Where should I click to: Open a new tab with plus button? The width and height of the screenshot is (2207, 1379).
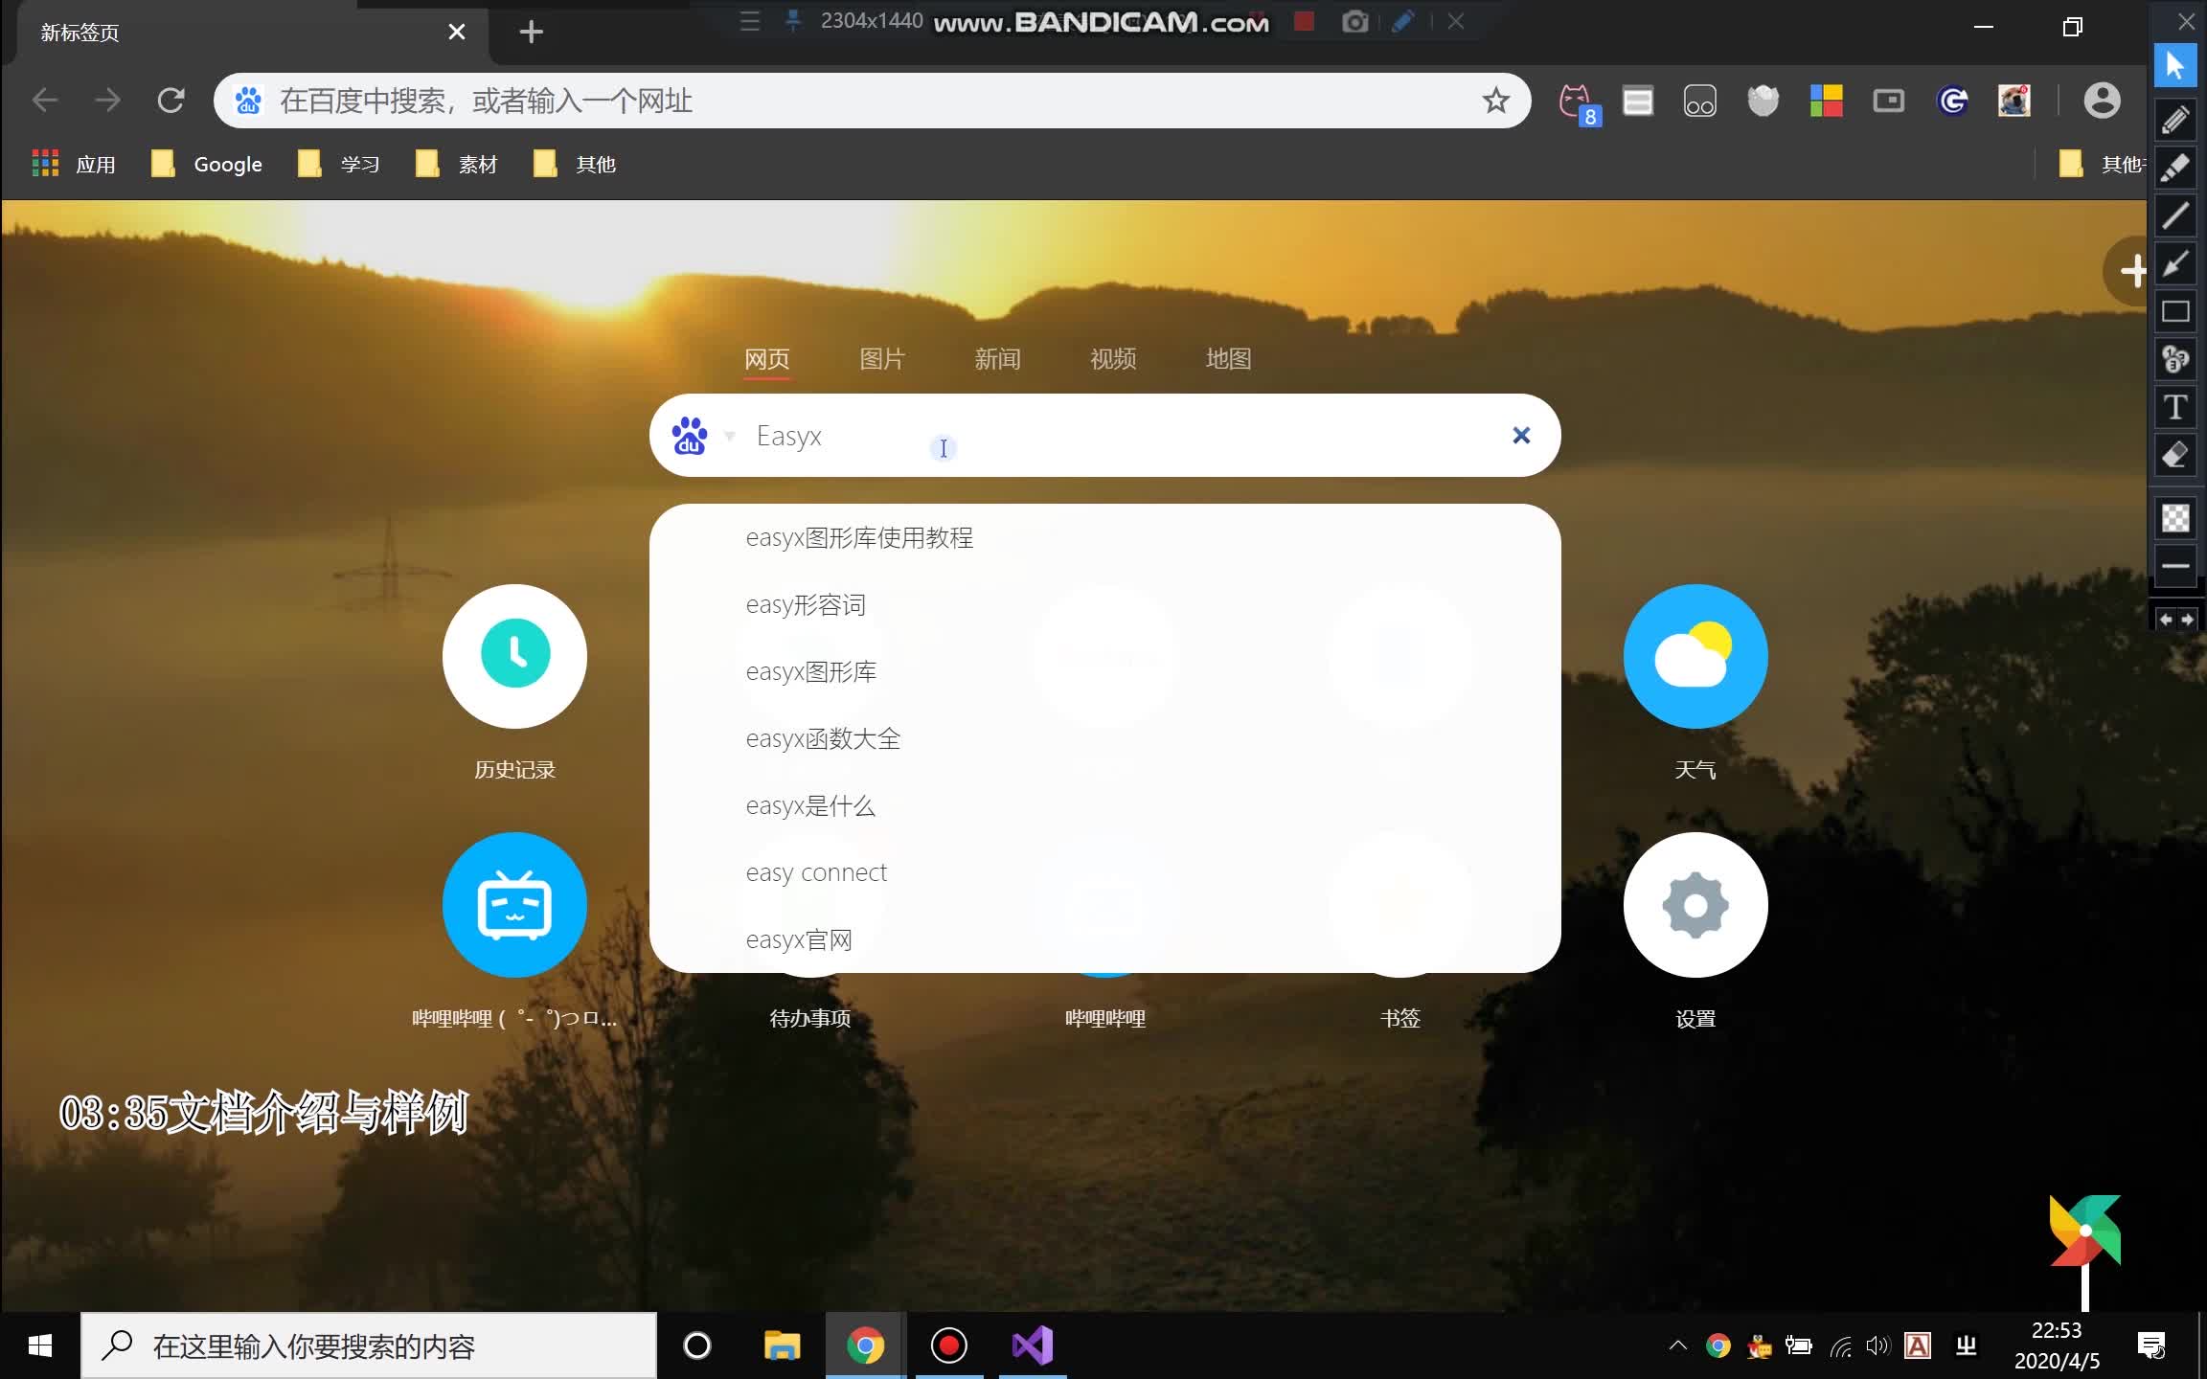click(x=531, y=33)
